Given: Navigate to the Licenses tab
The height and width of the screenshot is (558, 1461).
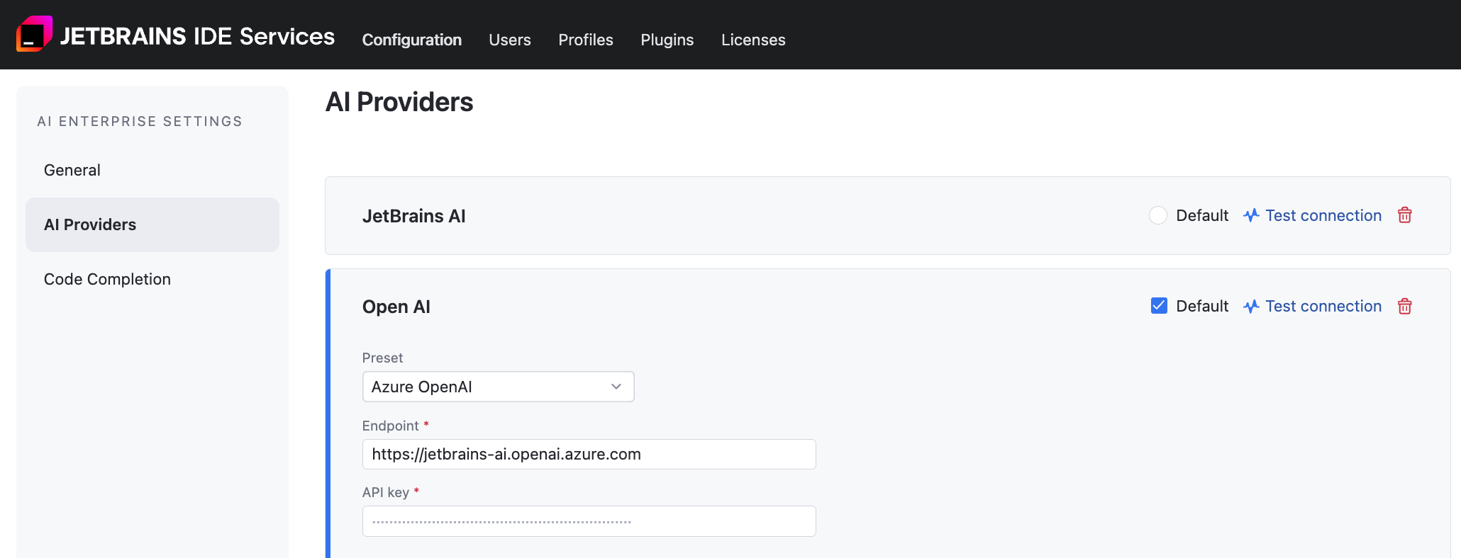Looking at the screenshot, I should pos(753,40).
